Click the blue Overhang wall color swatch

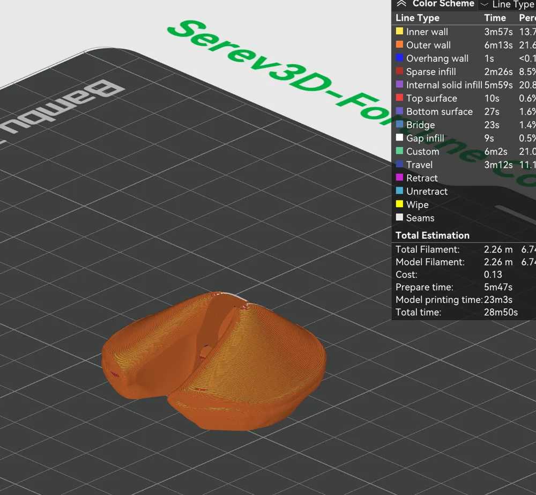pyautogui.click(x=399, y=58)
